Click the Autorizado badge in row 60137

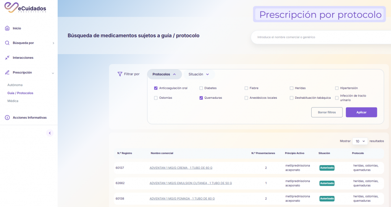click(x=327, y=168)
